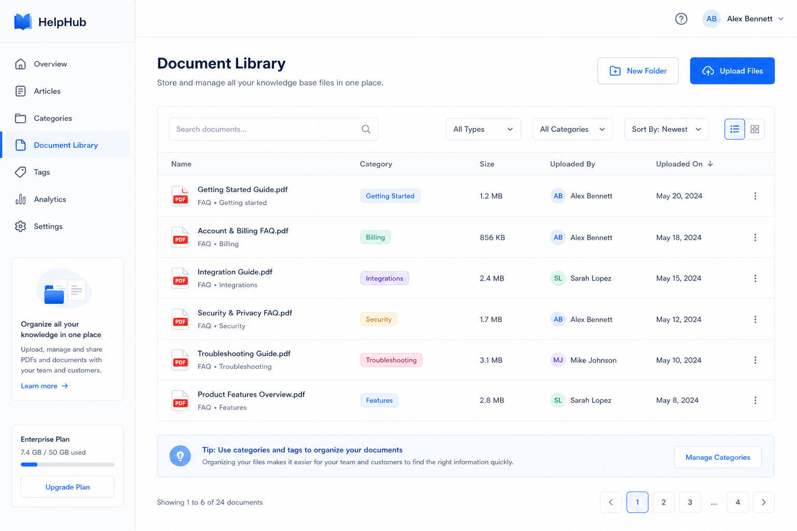Screen dimensions: 797x531
Task: Open Articles in sidebar
Action: point(66,91)
